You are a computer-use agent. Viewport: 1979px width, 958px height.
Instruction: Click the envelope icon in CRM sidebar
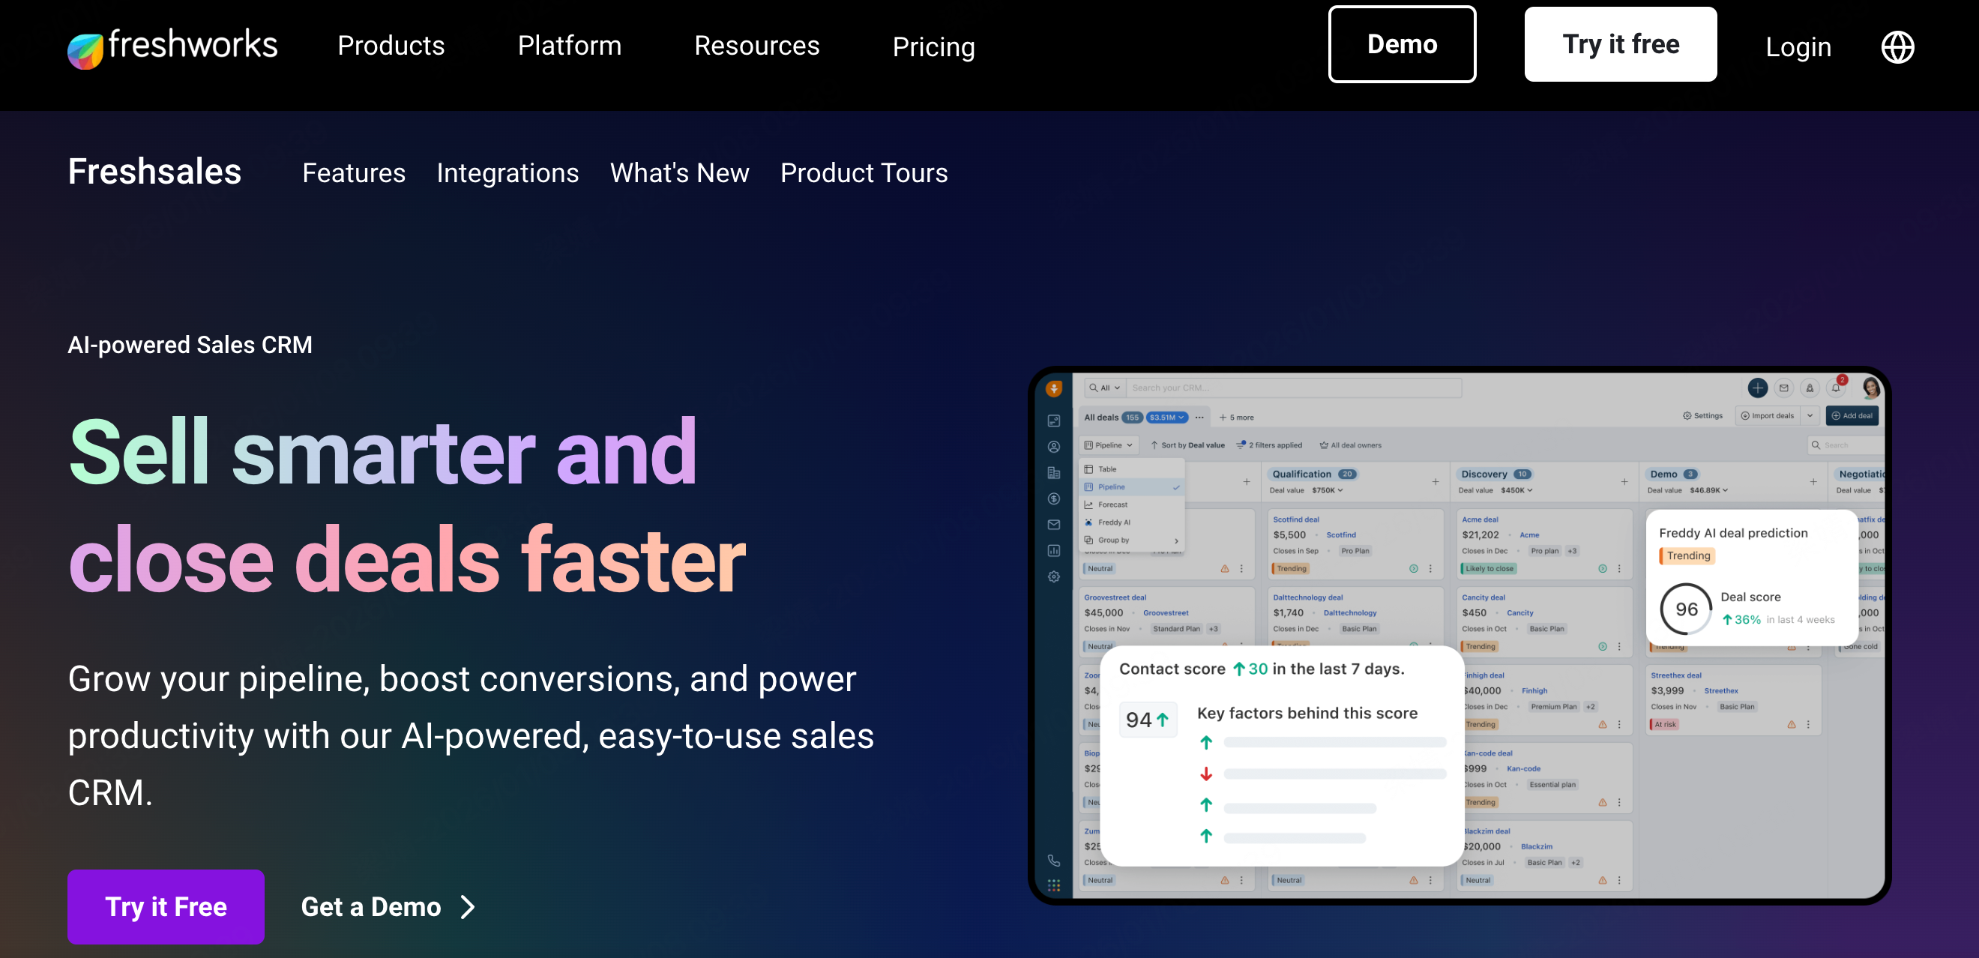pyautogui.click(x=1053, y=525)
